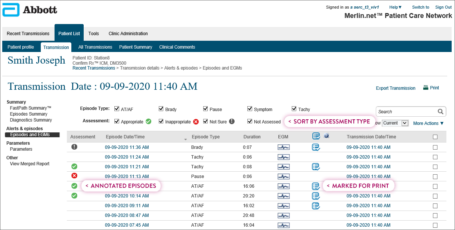
Task: Check the select-all checkbox in the table header
Action: coord(435,137)
